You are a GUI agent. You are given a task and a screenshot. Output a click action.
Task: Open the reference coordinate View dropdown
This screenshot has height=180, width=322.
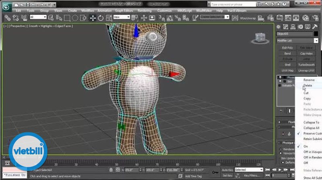(122, 17)
